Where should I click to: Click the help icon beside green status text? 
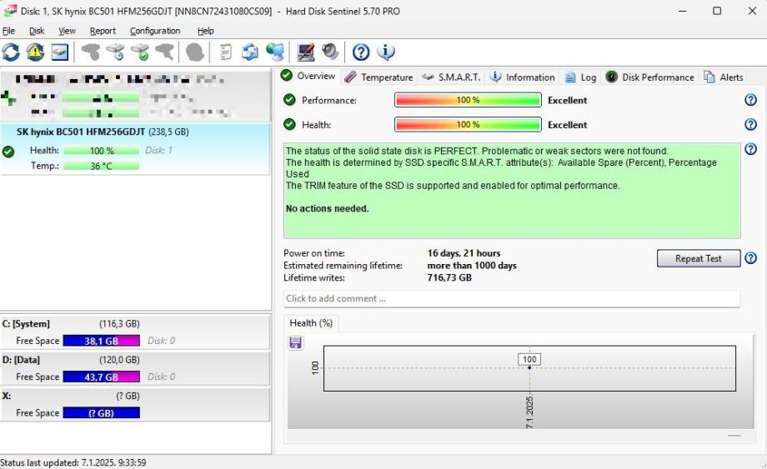point(750,148)
